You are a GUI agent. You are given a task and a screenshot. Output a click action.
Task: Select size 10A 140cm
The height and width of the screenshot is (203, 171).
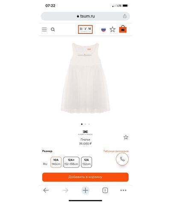tap(56, 162)
